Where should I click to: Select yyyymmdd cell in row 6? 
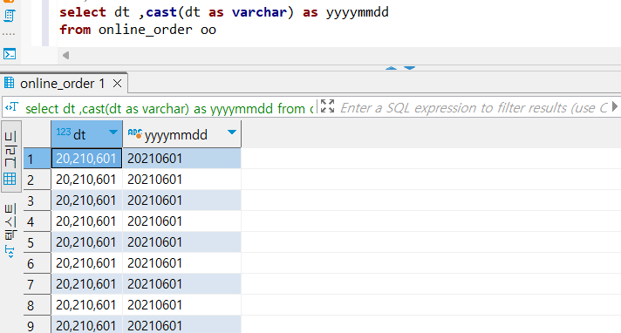tap(181, 263)
